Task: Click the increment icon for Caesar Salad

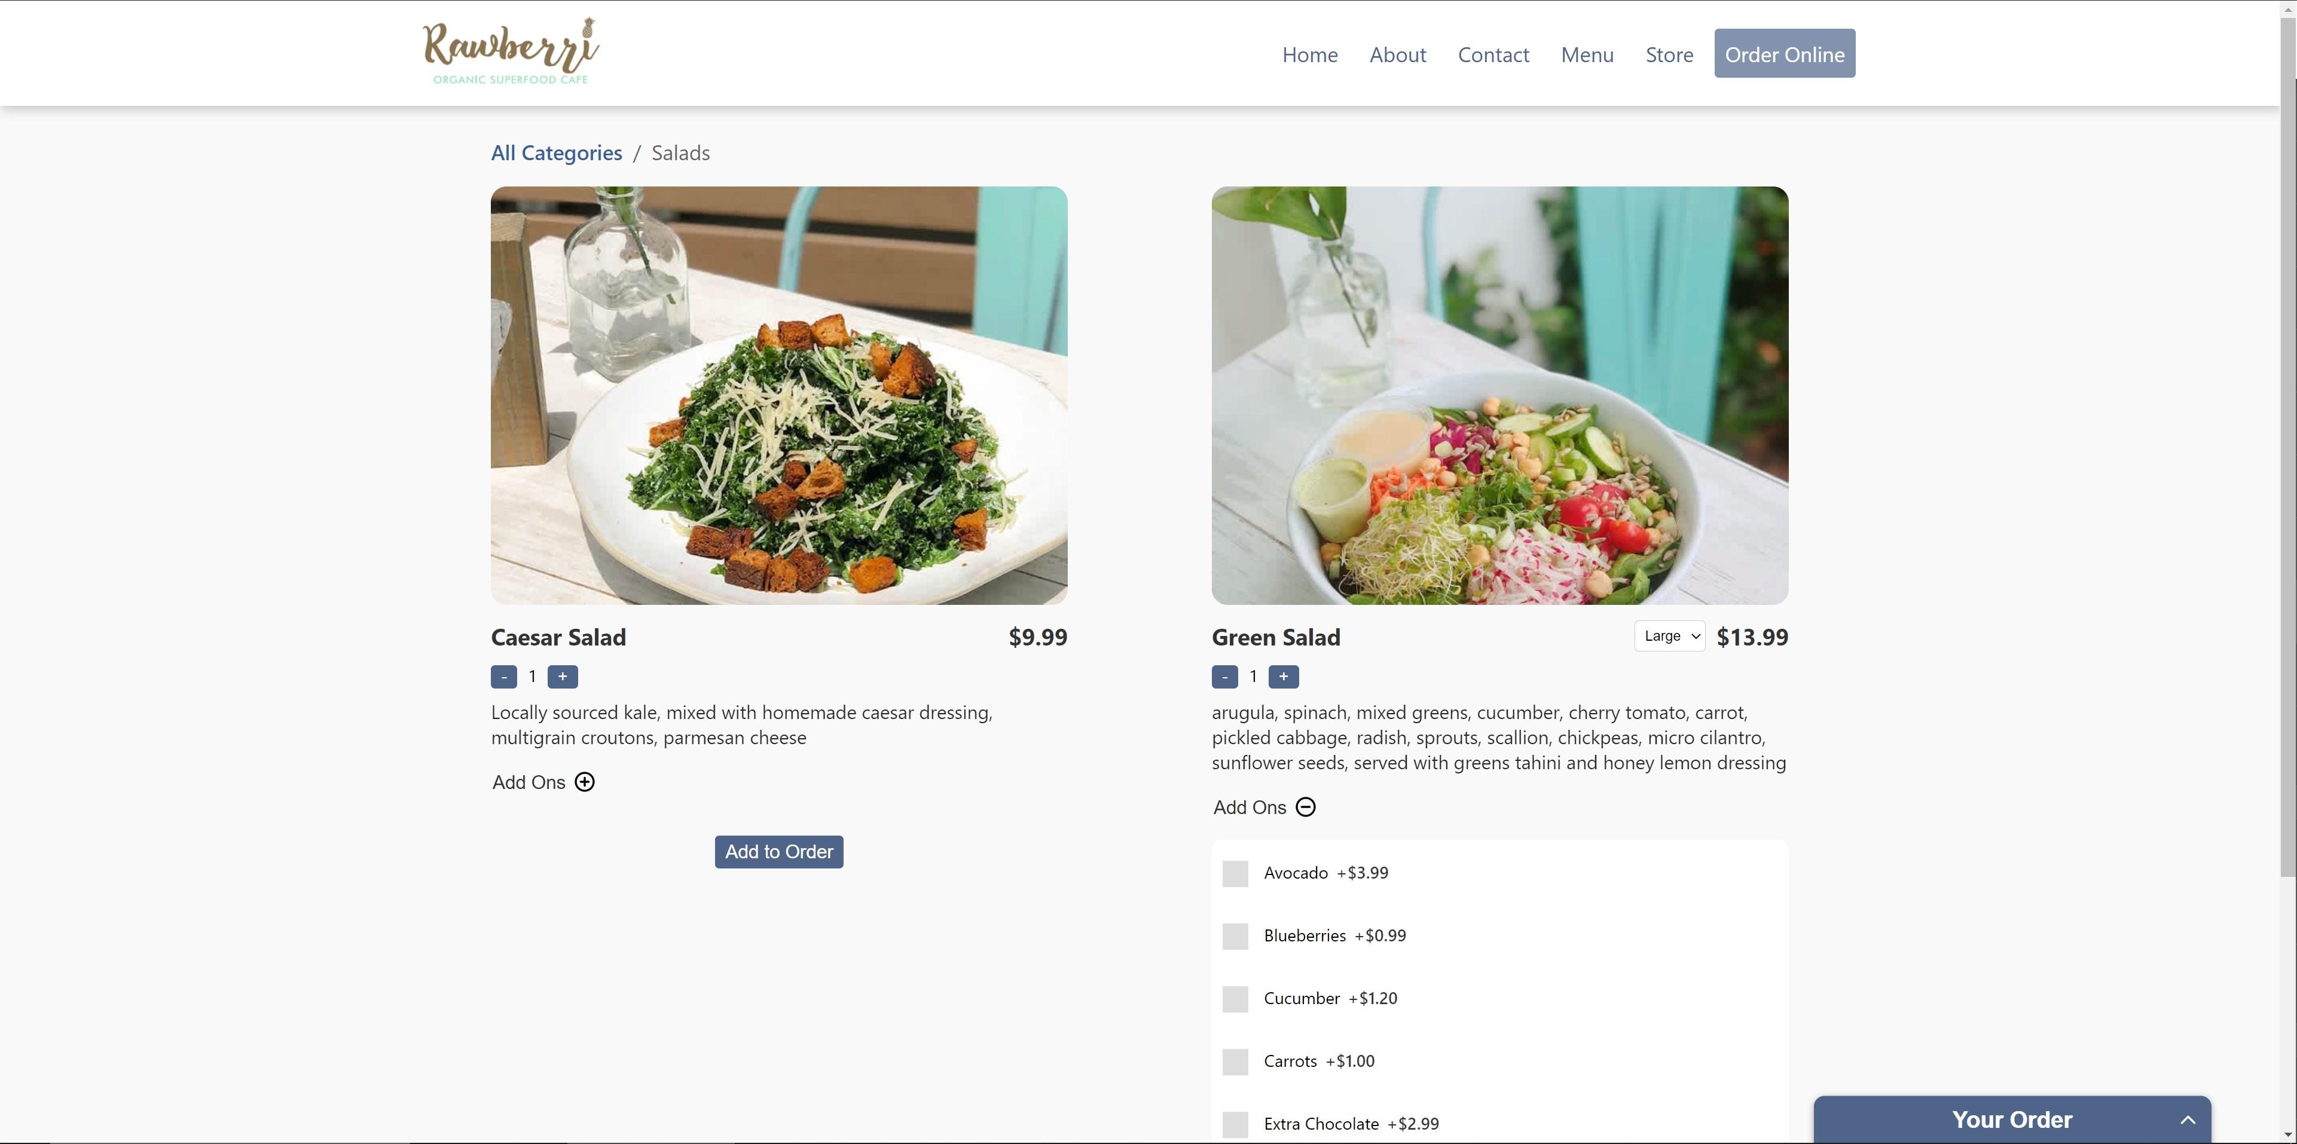Action: (563, 675)
